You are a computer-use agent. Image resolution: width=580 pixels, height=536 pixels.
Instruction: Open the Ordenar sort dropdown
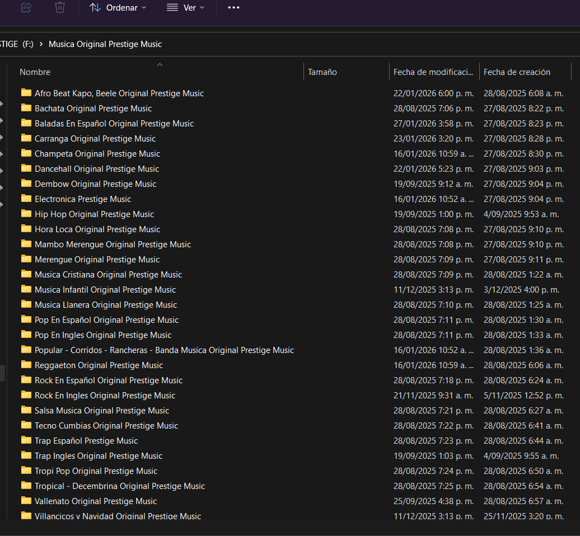[118, 8]
